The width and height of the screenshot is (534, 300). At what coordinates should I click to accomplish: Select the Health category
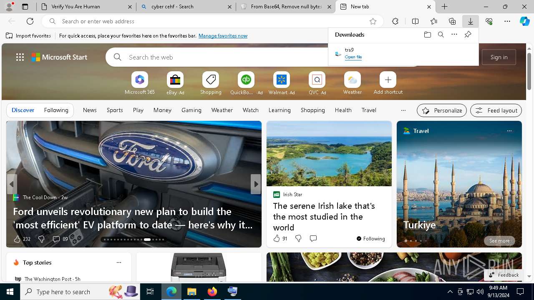(x=343, y=110)
